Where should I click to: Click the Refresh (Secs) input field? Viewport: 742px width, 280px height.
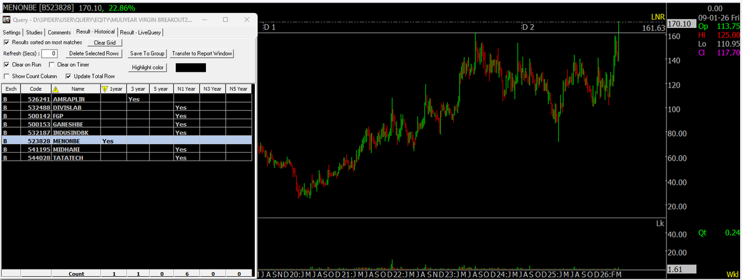tap(50, 54)
